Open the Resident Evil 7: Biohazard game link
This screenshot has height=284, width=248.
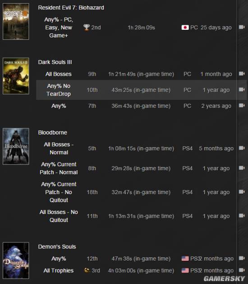pos(71,8)
